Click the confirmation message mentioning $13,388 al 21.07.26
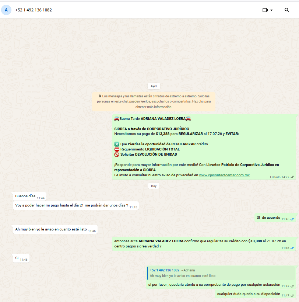This screenshot has width=299, height=302. pyautogui.click(x=204, y=244)
